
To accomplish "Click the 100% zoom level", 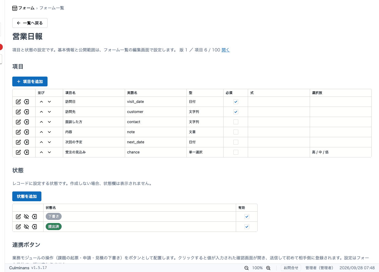I will click(258, 268).
